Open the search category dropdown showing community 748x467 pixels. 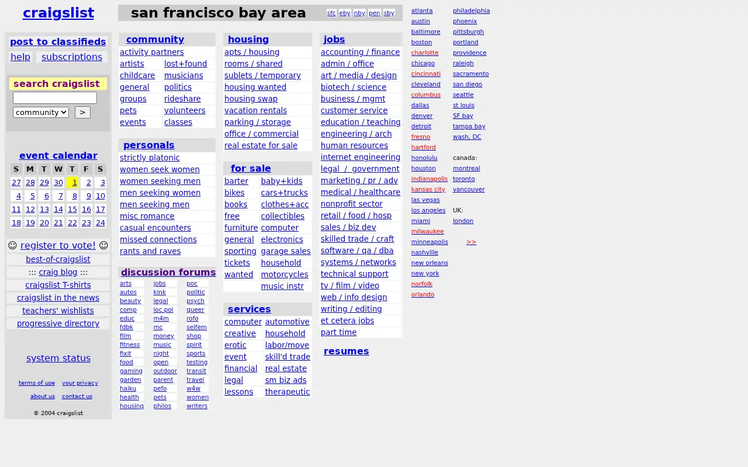(x=41, y=112)
